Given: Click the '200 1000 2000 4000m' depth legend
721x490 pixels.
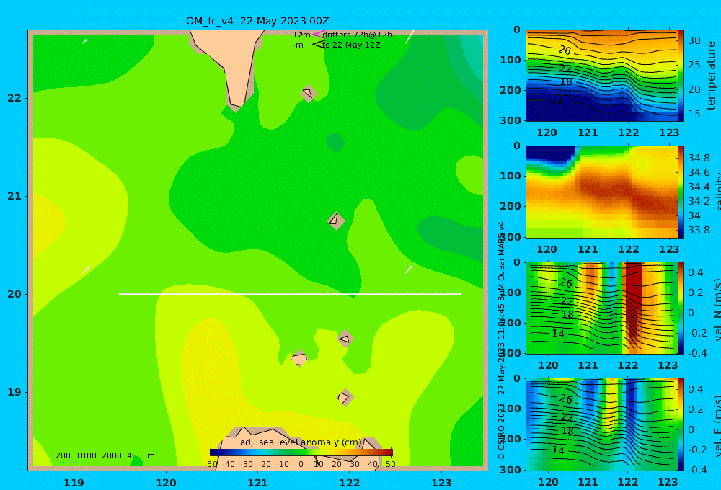Looking at the screenshot, I should point(105,455).
